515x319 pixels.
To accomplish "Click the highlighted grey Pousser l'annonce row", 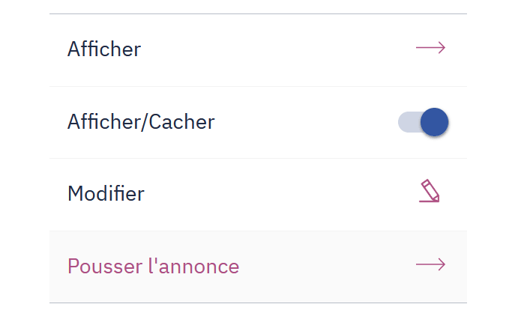I will coord(258,267).
